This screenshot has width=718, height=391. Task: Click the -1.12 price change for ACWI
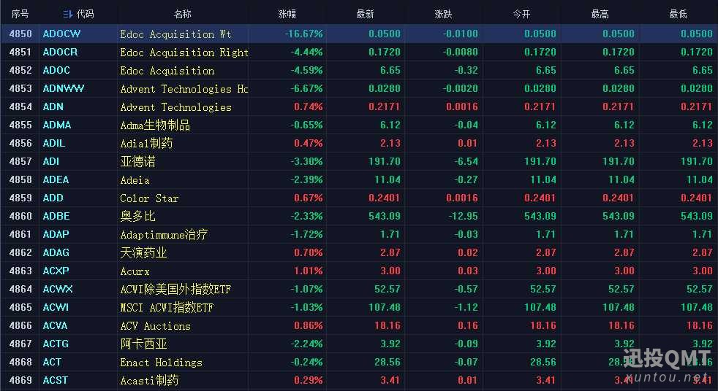coord(465,307)
